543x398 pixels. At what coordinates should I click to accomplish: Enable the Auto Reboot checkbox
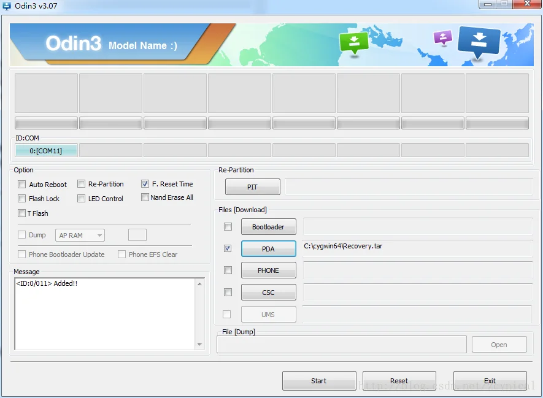coord(22,184)
